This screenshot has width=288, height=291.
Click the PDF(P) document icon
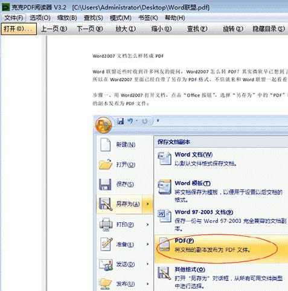click(164, 245)
